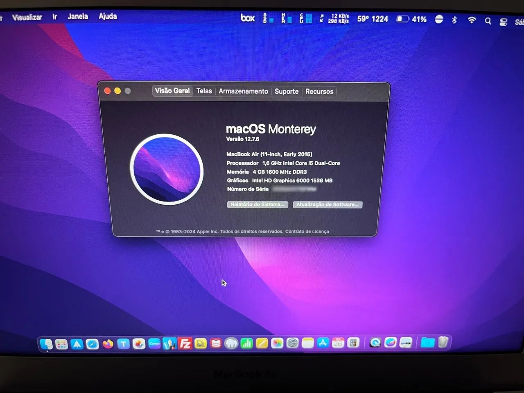Viewport: 524px width, 393px height.
Task: Switch to the Armazenamento tab
Action: click(x=243, y=91)
